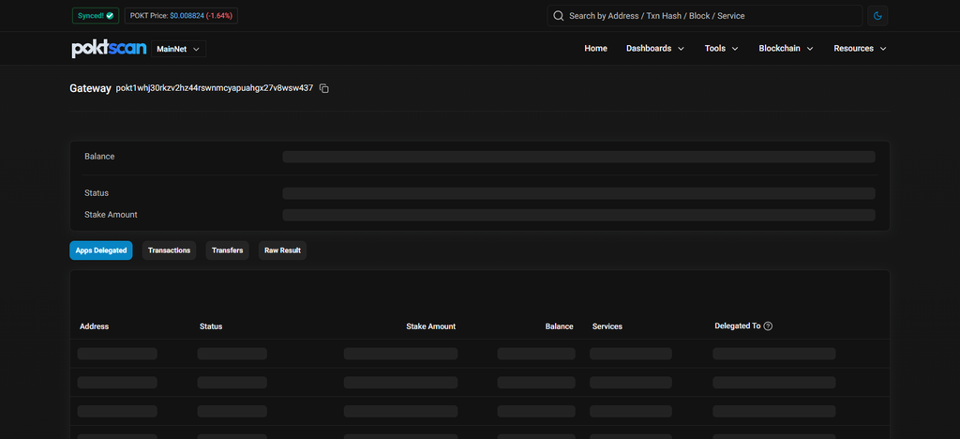Open the Raw Result tab
Viewport: 960px width, 439px height.
[282, 250]
